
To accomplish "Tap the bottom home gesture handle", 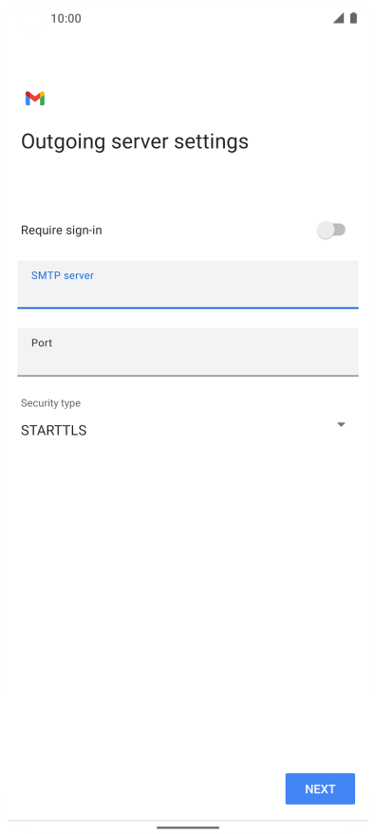I will click(188, 827).
